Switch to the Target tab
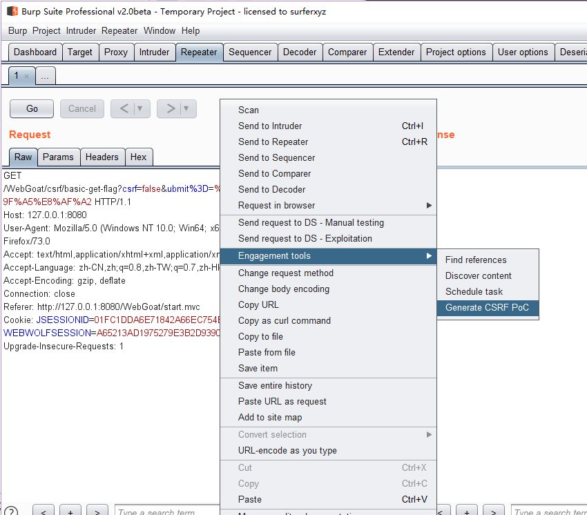This screenshot has height=515, width=587. pyautogui.click(x=80, y=51)
